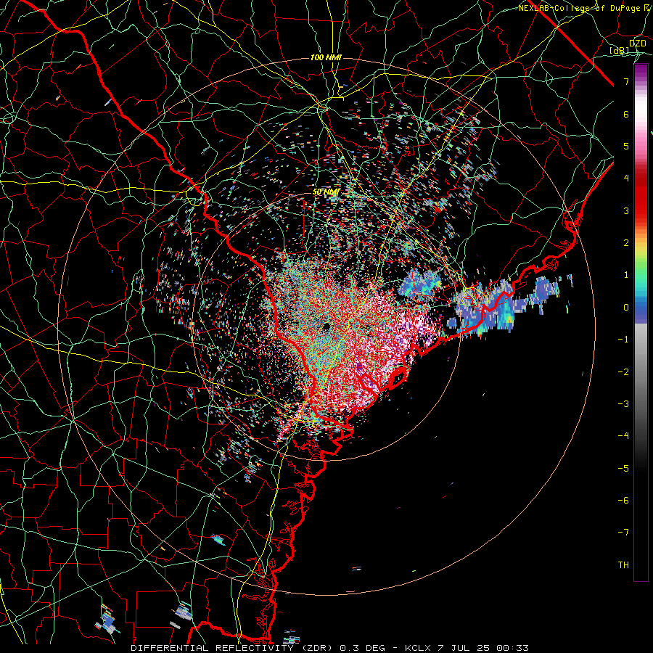Click the -6 value on the color scale

(623, 501)
